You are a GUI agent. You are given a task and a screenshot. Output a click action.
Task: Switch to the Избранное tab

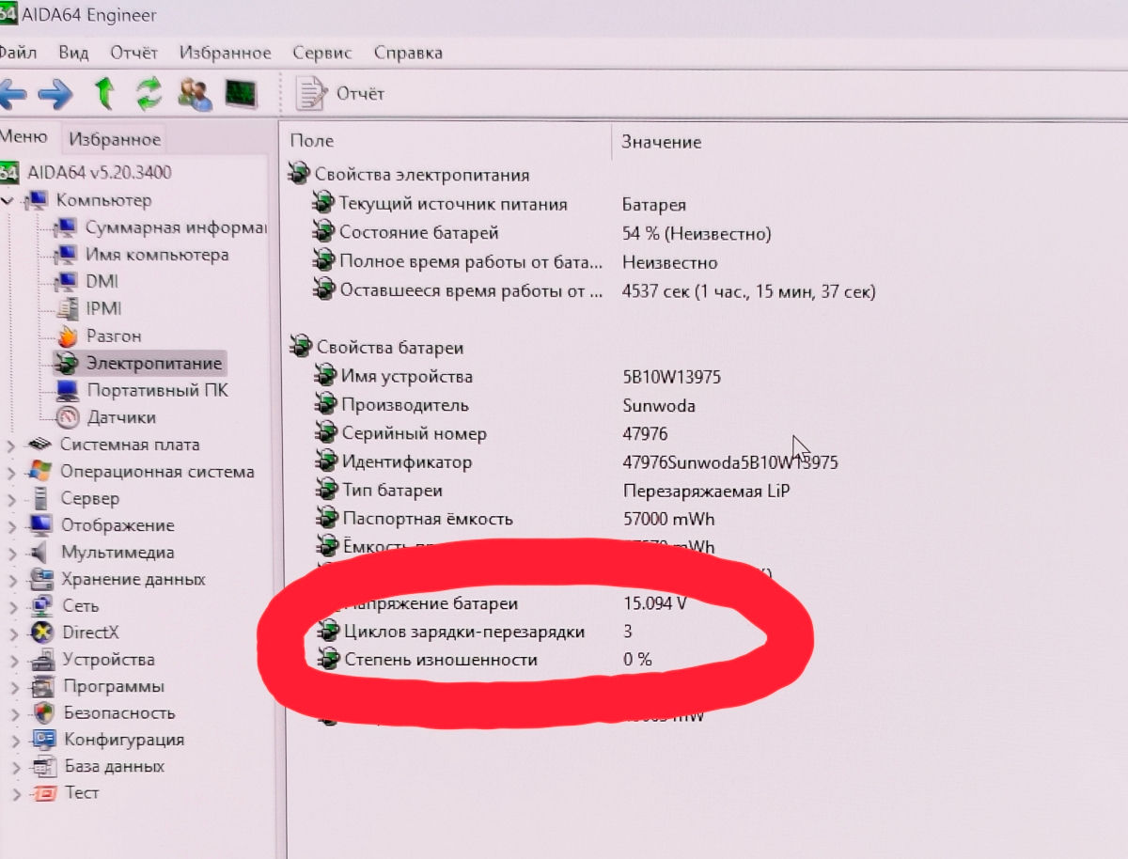pyautogui.click(x=115, y=140)
